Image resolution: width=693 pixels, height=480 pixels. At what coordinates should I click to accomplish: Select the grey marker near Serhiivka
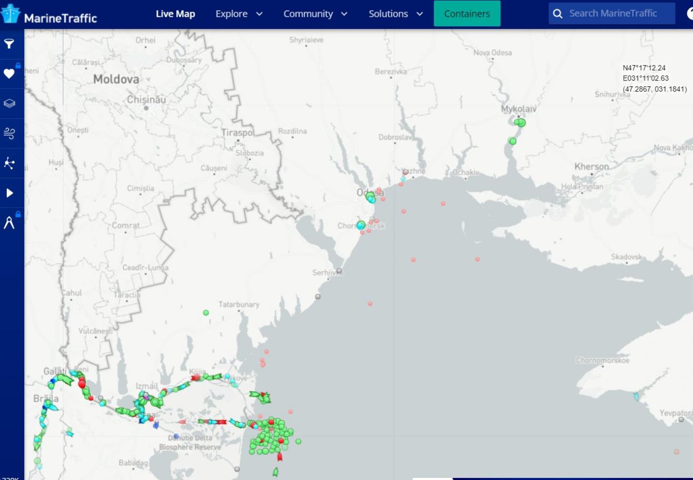[x=339, y=271]
